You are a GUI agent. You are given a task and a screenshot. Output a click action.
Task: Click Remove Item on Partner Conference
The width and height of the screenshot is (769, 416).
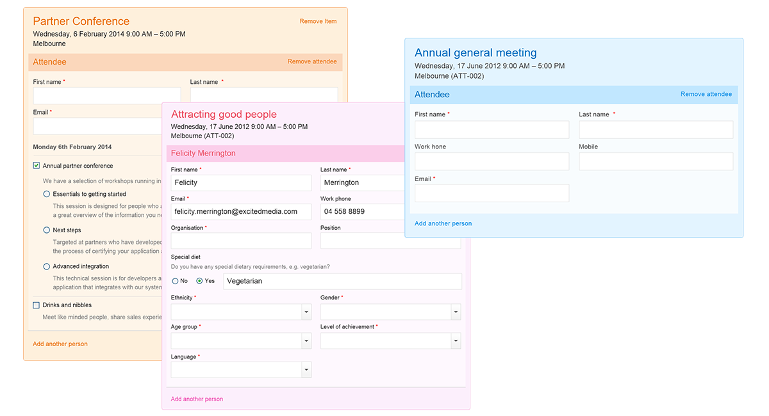click(318, 21)
